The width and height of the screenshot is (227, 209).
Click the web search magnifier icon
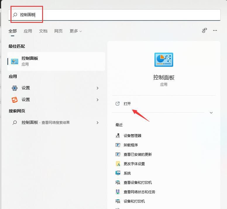tap(15, 123)
